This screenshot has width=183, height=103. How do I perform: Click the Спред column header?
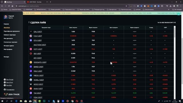(151, 27)
